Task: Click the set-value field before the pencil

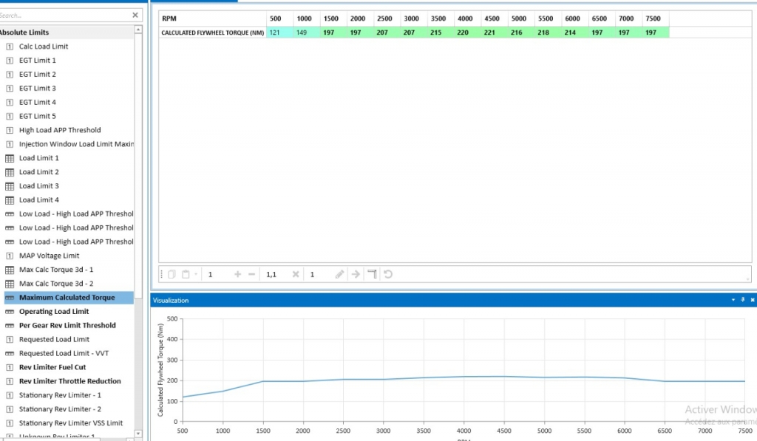Action: (x=319, y=274)
